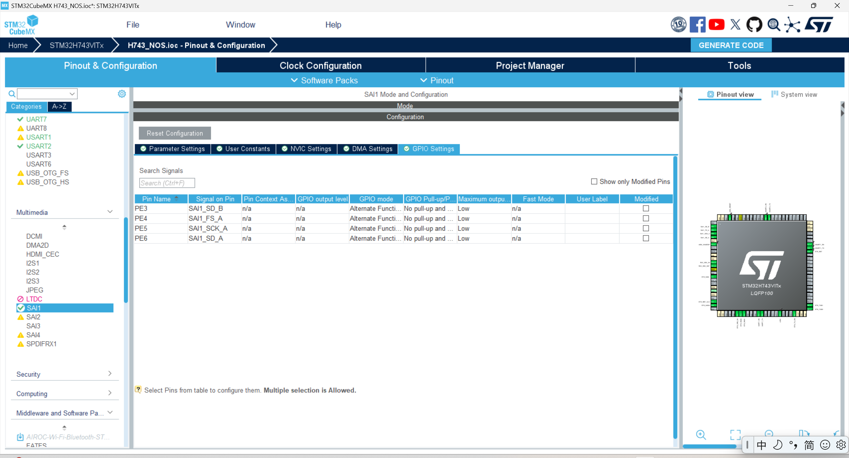Open the peripheral search dropdown

72,94
